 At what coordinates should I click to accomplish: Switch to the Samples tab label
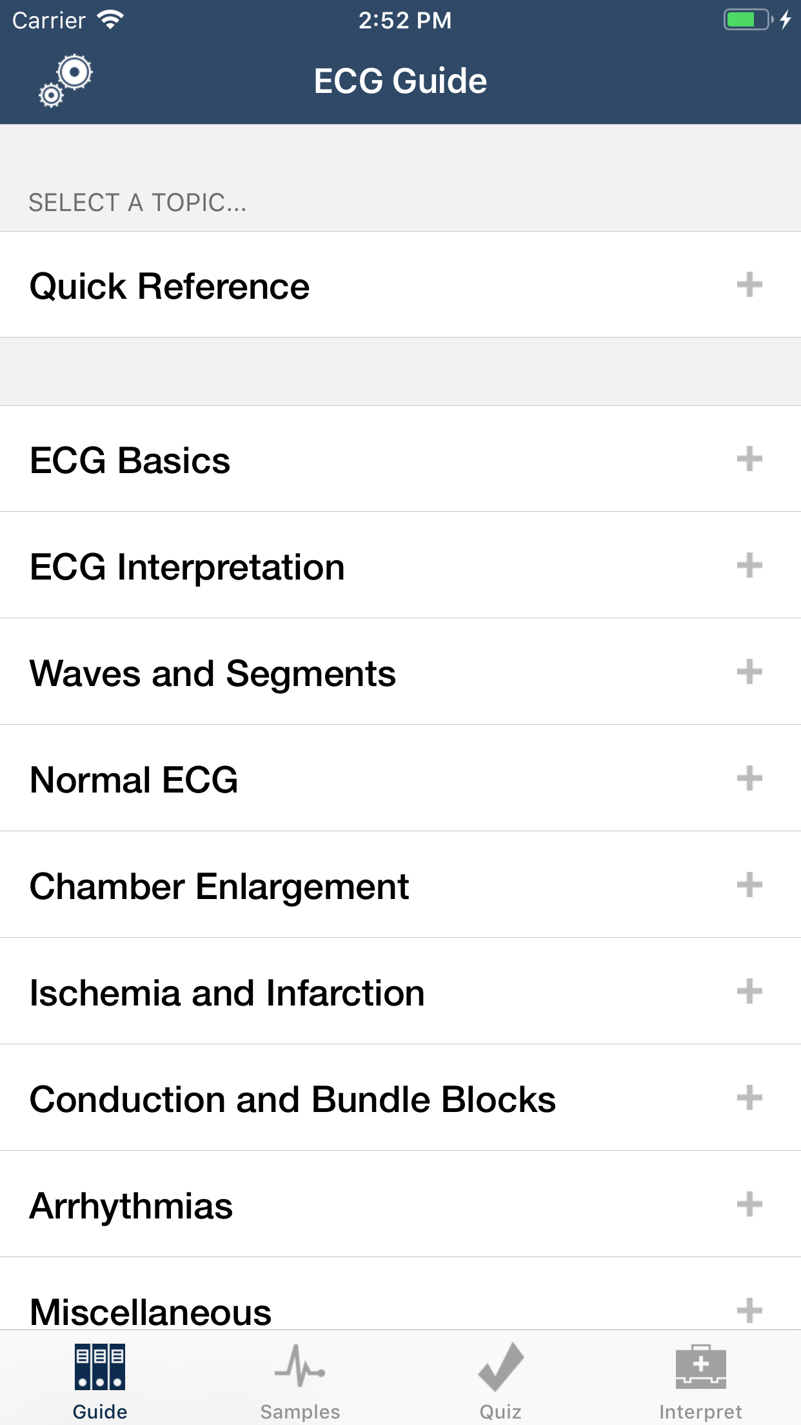coord(300,1411)
